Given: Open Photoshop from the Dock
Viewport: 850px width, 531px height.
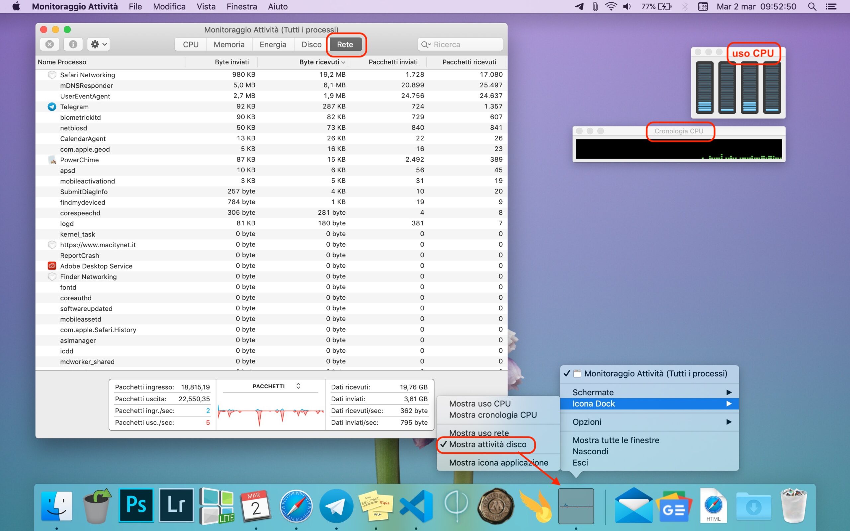Looking at the screenshot, I should [136, 505].
